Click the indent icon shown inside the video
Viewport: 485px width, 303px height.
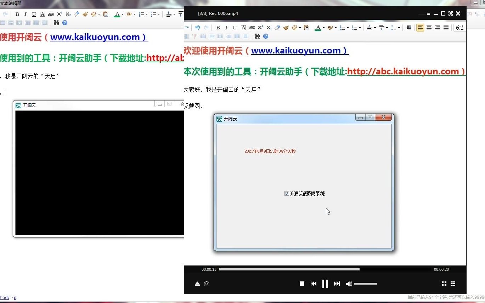click(408, 28)
